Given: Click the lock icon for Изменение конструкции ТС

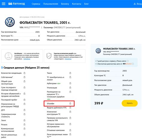Looking at the screenshot, I should coord(70,112).
